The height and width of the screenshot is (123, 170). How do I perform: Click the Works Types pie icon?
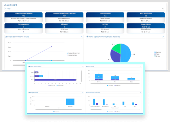pyautogui.click(x=88, y=37)
